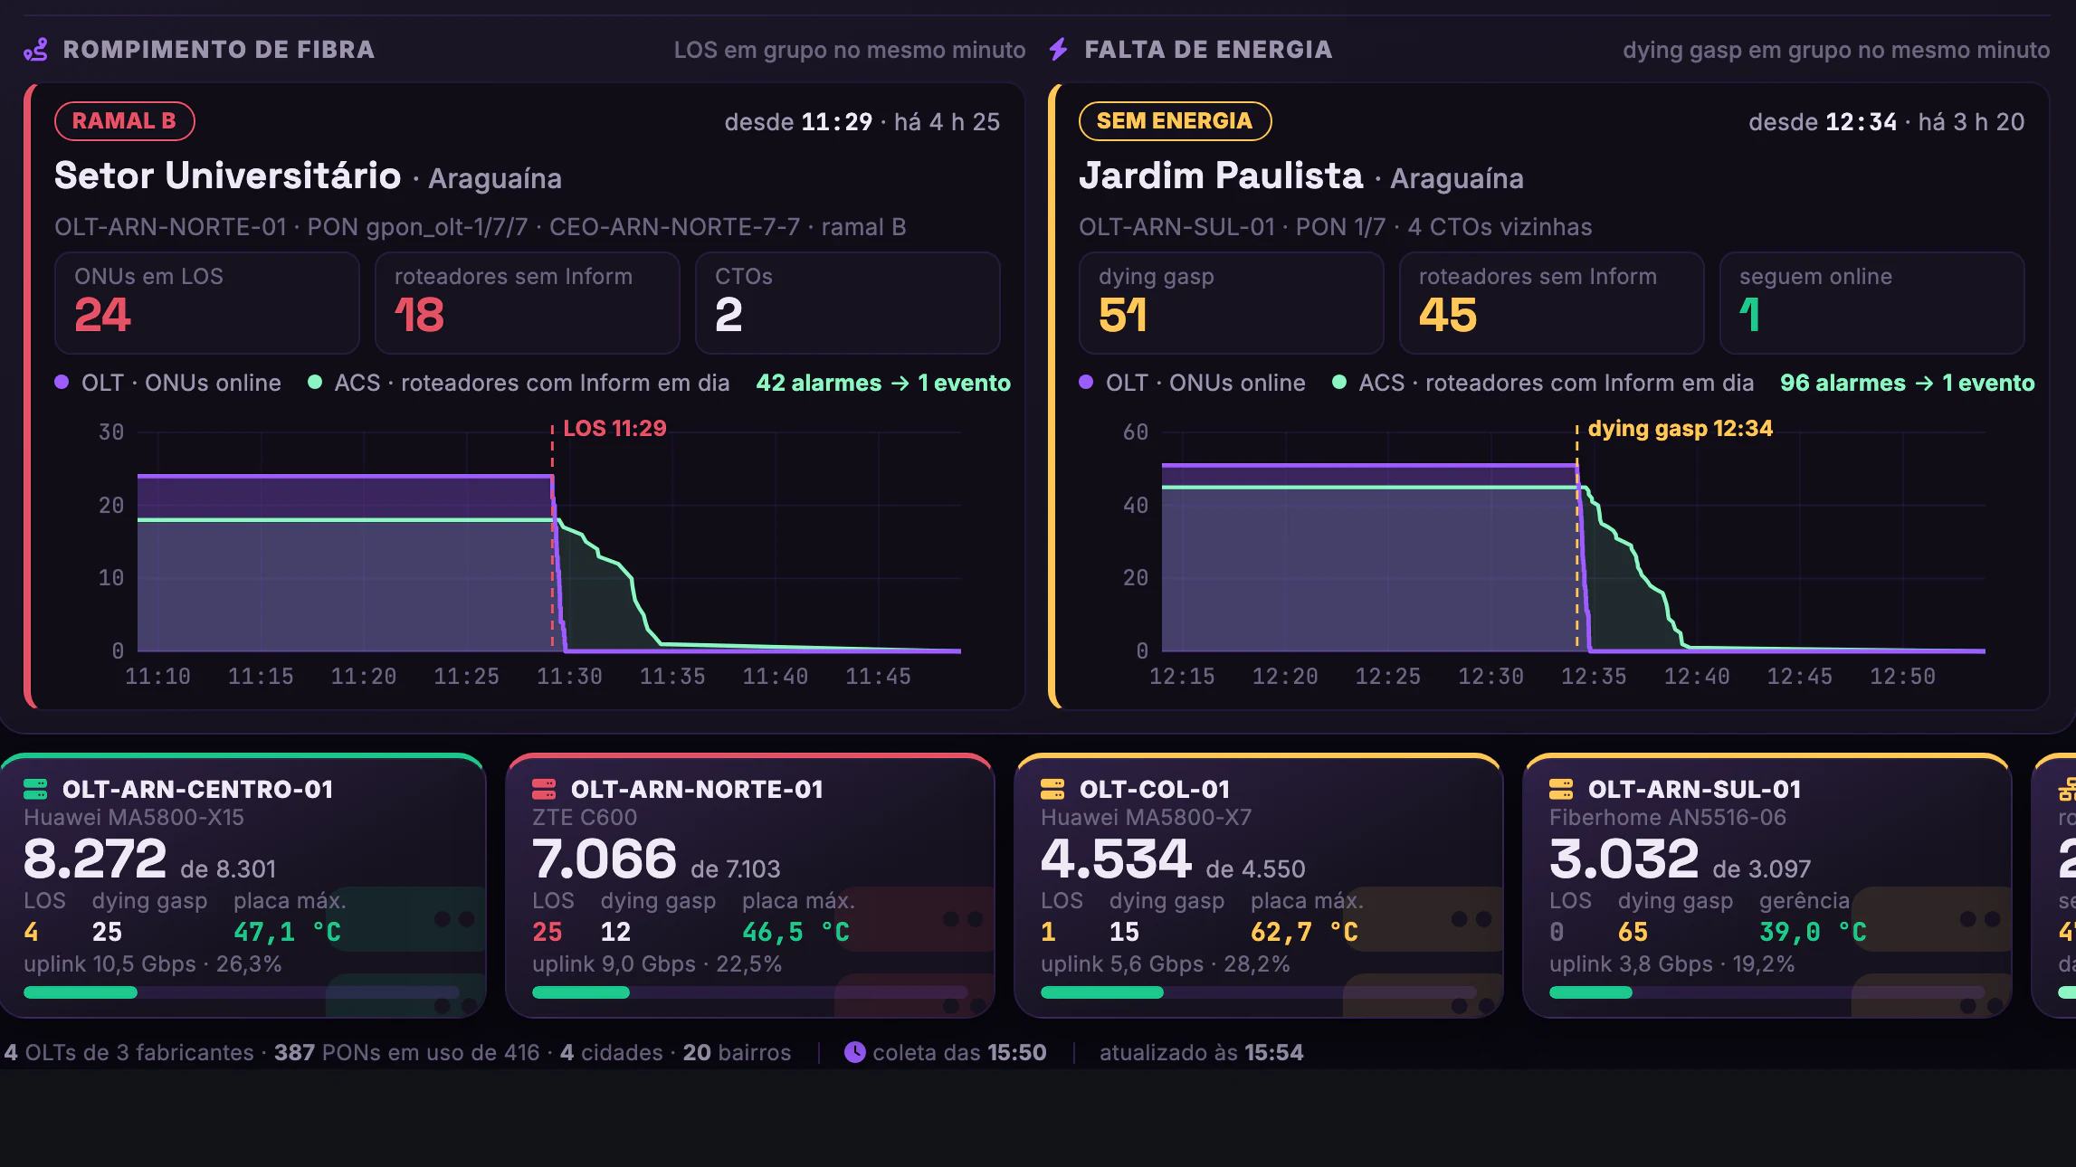2076x1167 pixels.
Task: Click the fiber break icon beside Rompimento de Fibra
Action: [x=36, y=50]
